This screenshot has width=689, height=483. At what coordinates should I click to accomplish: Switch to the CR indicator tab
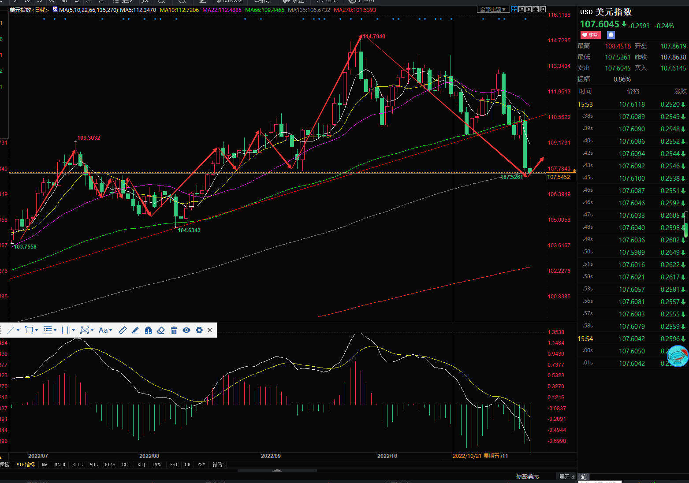(188, 464)
